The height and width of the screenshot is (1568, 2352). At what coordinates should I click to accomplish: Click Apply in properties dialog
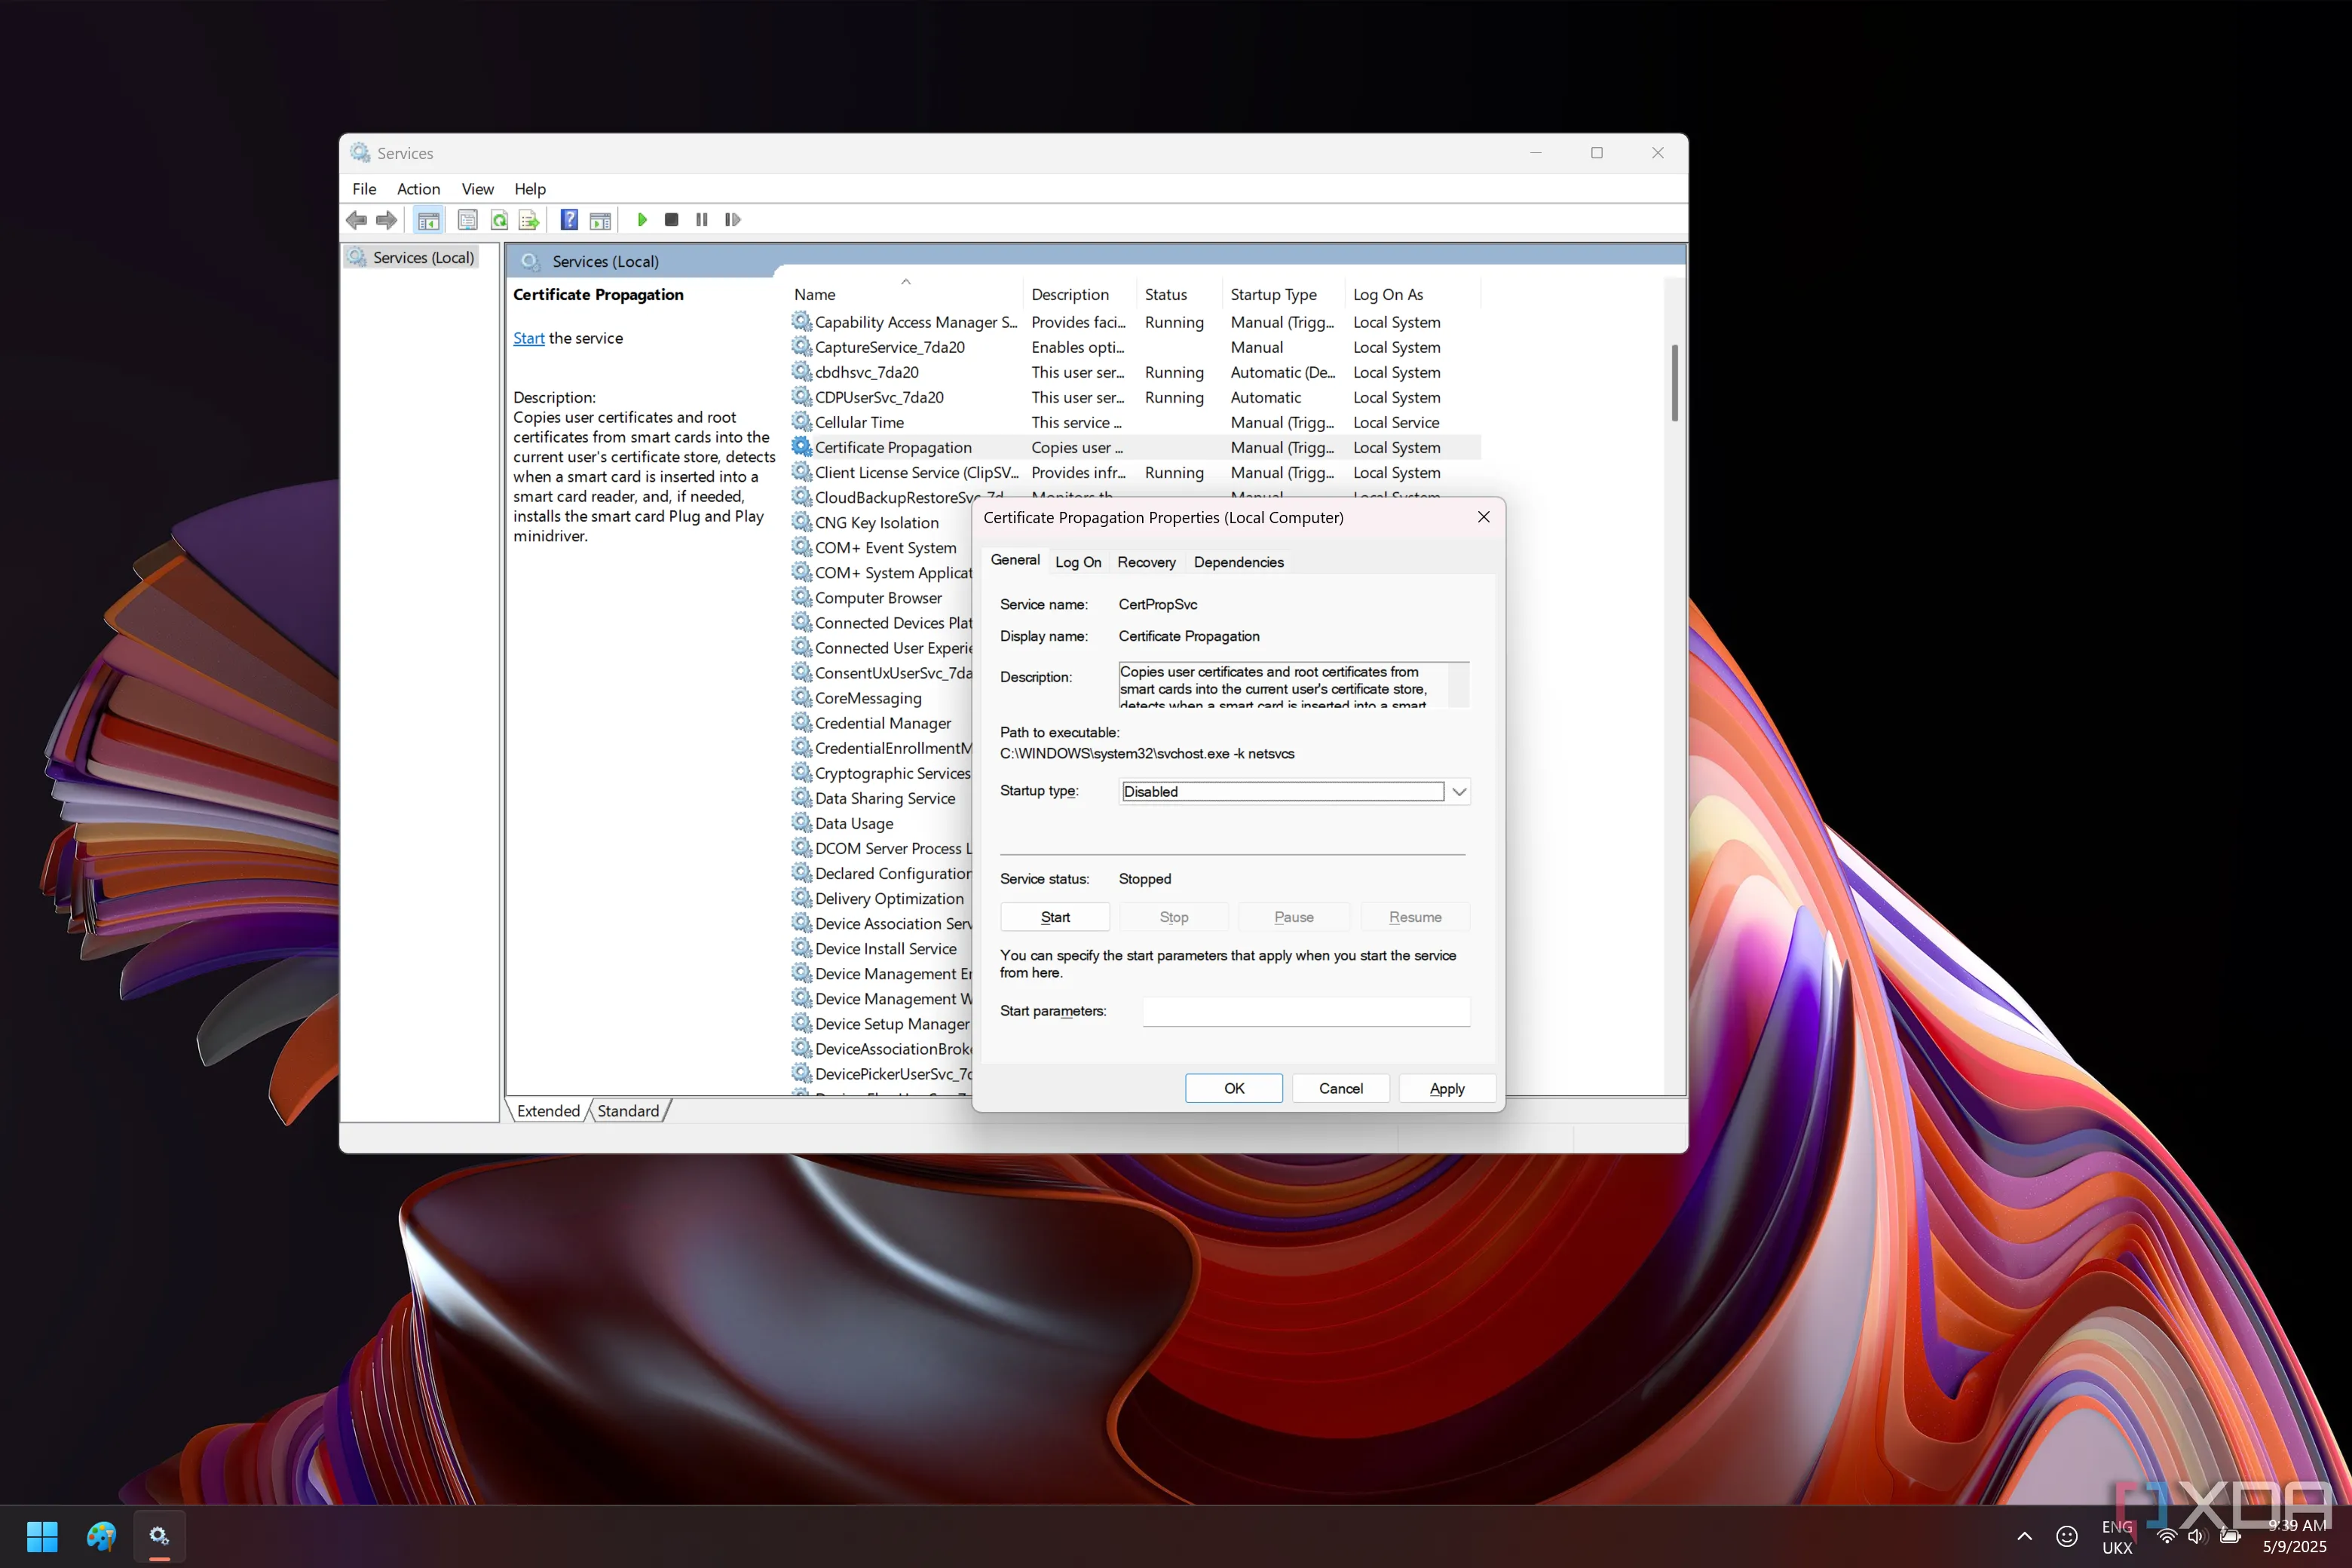click(1446, 1088)
